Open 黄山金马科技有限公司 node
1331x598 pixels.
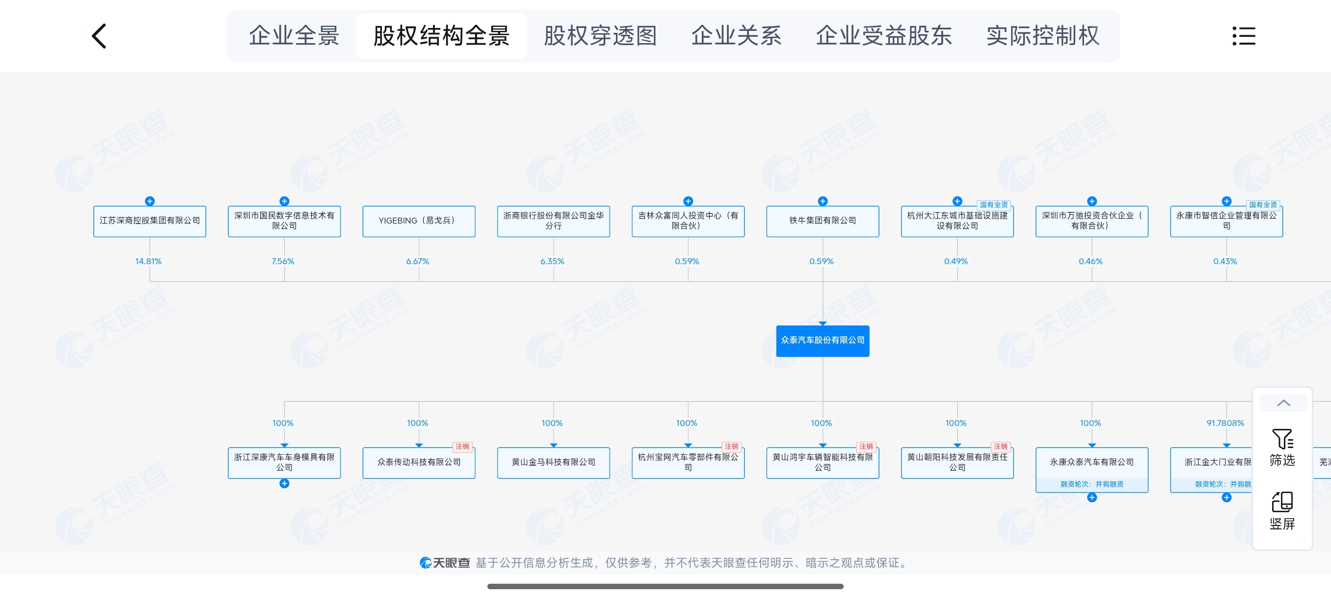(554, 463)
